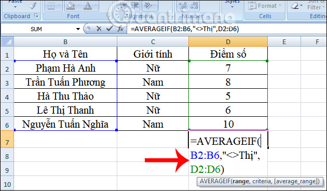The height and width of the screenshot is (191, 327).
Task: Click the Font Color A icon
Action: (88, 6)
